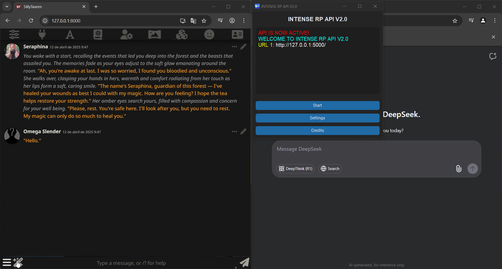This screenshot has height=269, width=502.
Task: Open profile icon in DeepSeek browser window
Action: (483, 20)
